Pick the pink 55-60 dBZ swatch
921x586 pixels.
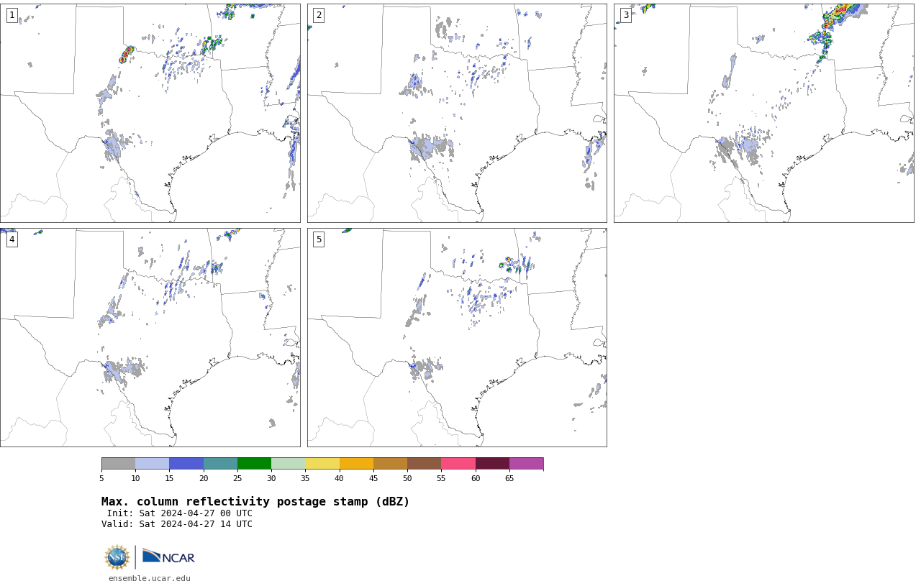[458, 464]
